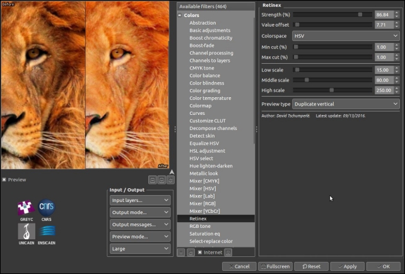Click the circular-arrow refresh icon left of Internet
Screen dimensions: 405x274
tap(191, 253)
